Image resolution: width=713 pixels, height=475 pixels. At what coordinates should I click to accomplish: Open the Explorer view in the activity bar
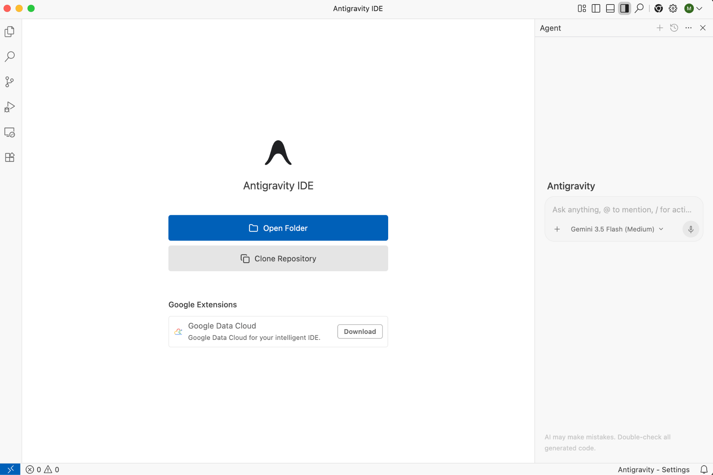tap(10, 32)
